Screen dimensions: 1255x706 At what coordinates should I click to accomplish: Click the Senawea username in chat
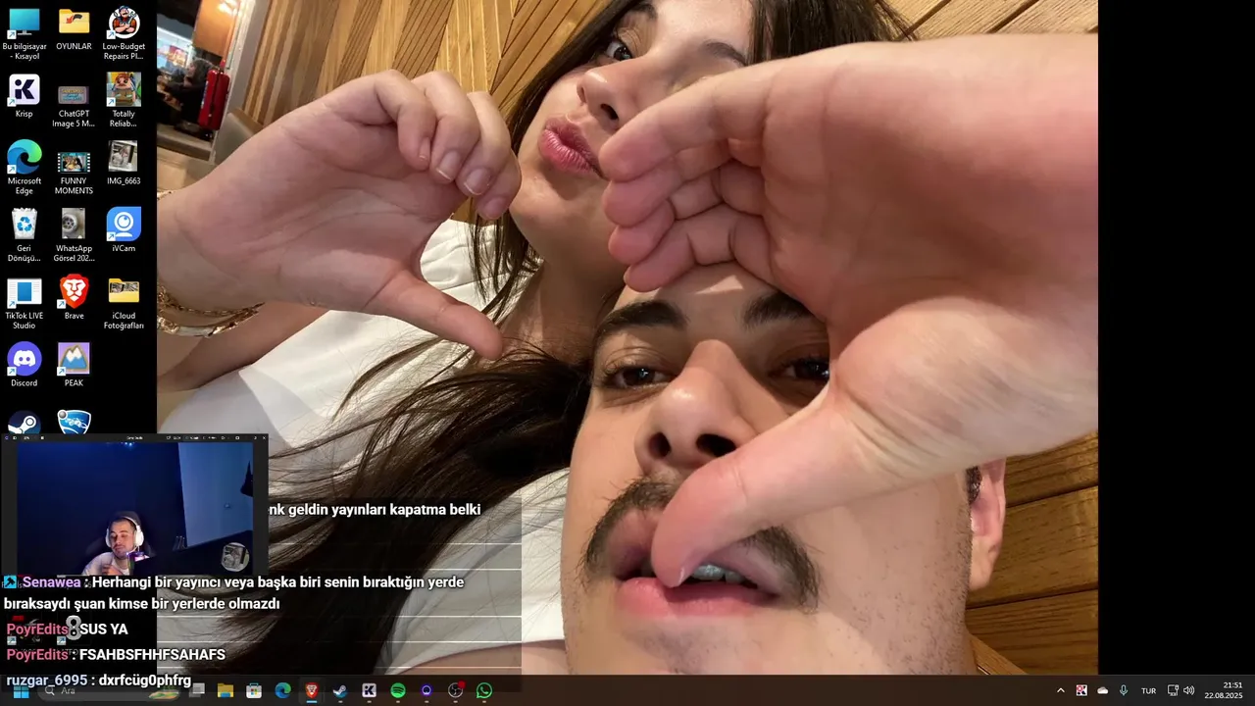(x=52, y=582)
